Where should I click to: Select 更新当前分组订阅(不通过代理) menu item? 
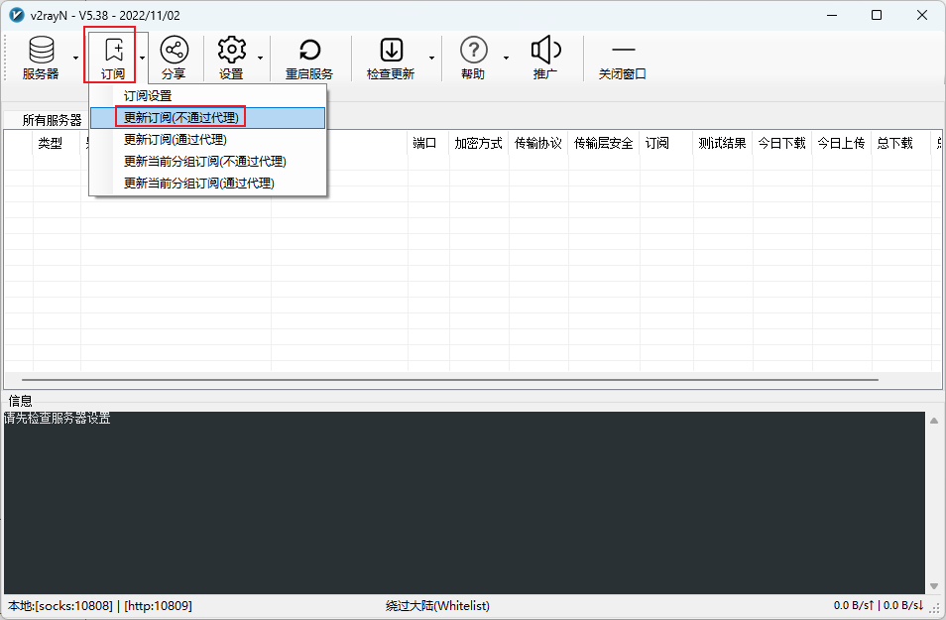pos(207,161)
